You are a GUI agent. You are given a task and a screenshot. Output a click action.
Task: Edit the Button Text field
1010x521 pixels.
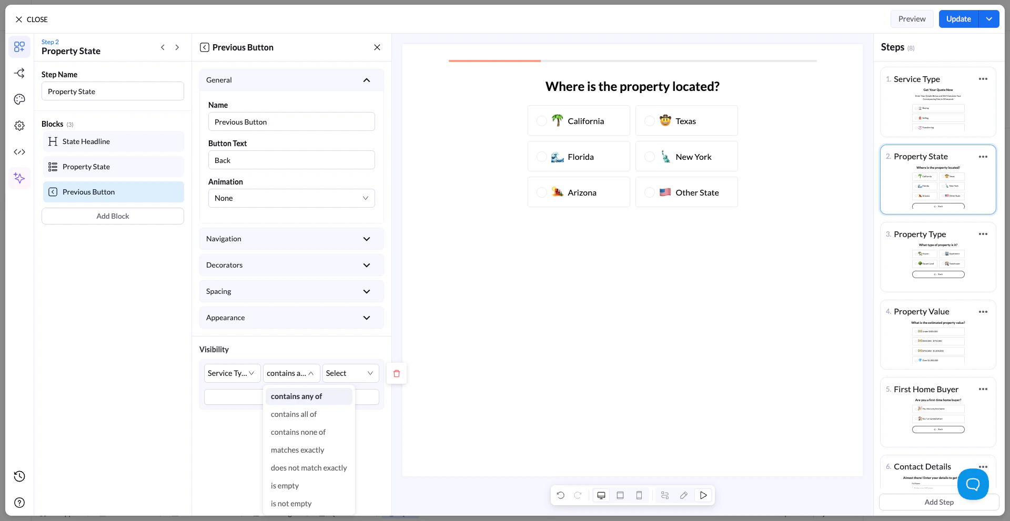pos(291,160)
